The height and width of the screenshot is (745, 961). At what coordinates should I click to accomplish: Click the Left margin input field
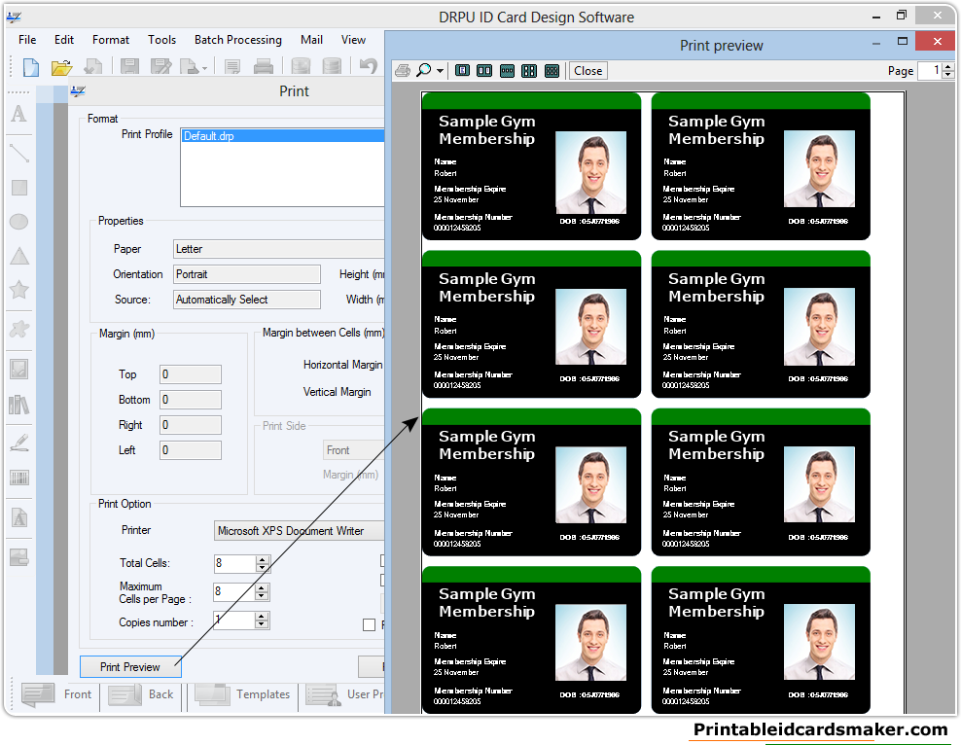(x=191, y=450)
